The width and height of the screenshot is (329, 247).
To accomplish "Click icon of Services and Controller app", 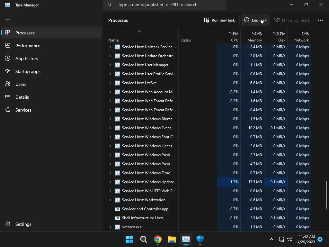I will 118,209.
